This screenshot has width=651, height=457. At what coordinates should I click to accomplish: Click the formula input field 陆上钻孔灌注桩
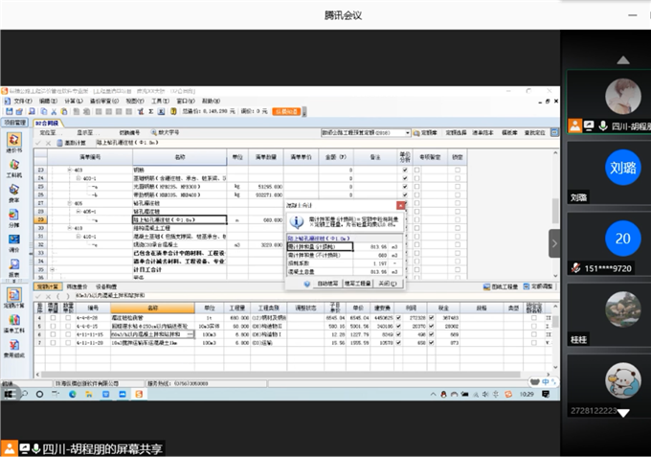pyautogui.click(x=326, y=143)
